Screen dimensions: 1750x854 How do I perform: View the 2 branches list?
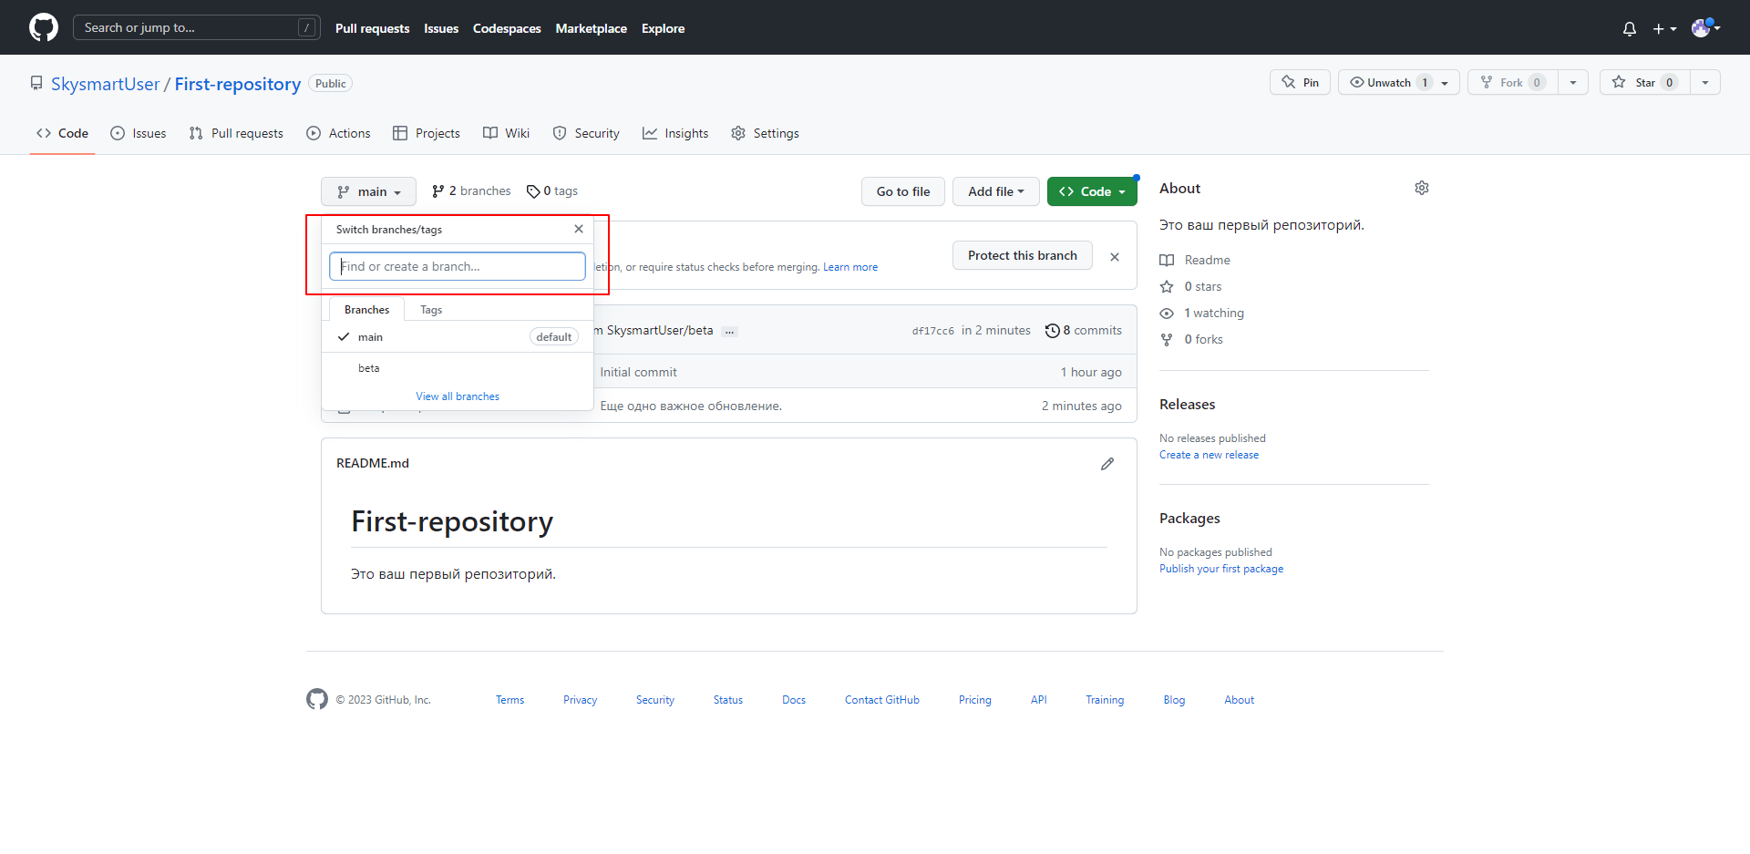[x=471, y=190]
